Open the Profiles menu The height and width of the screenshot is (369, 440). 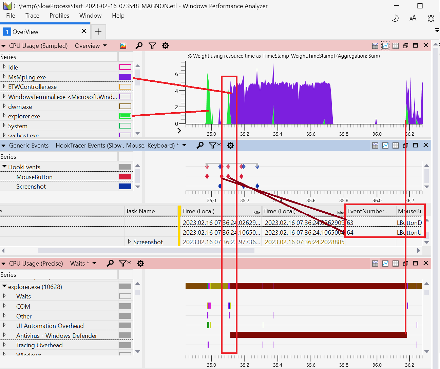(x=59, y=16)
